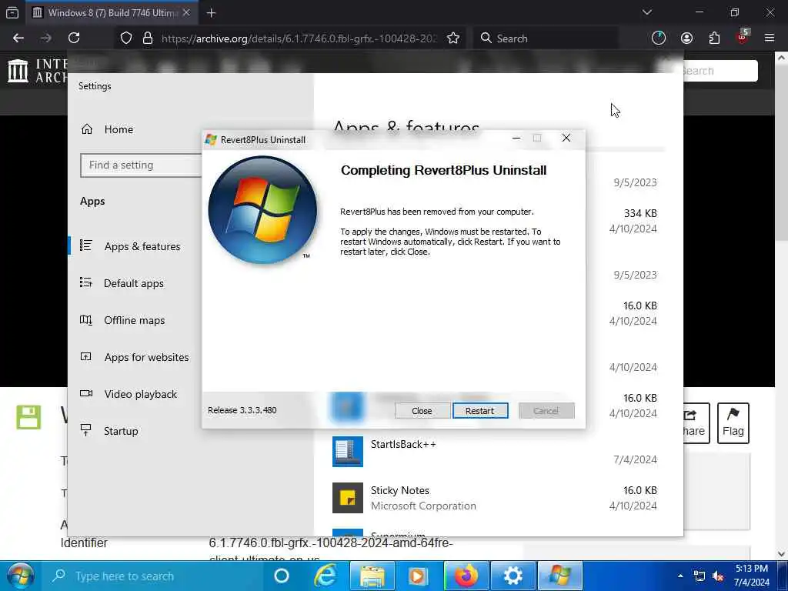Screen dimensions: 788x591
Task: Open Cortana circle icon on taskbar
Action: [x=282, y=576]
